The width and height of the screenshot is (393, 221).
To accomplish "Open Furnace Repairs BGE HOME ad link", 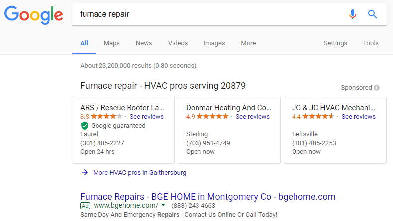I will coord(207,196).
